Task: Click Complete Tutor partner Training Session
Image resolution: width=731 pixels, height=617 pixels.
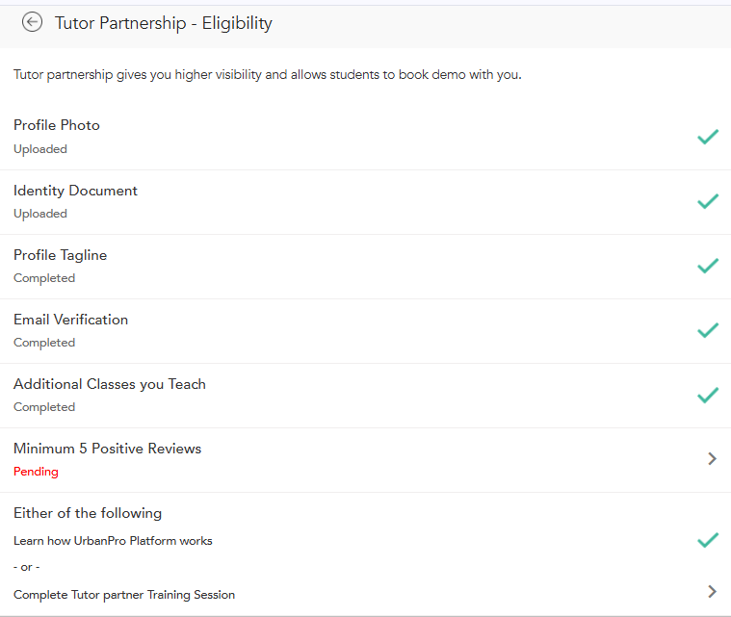Action: [x=124, y=595]
